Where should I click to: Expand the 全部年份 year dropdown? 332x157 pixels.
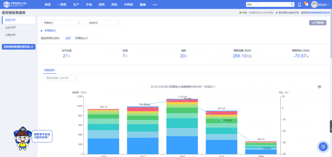click(x=103, y=23)
